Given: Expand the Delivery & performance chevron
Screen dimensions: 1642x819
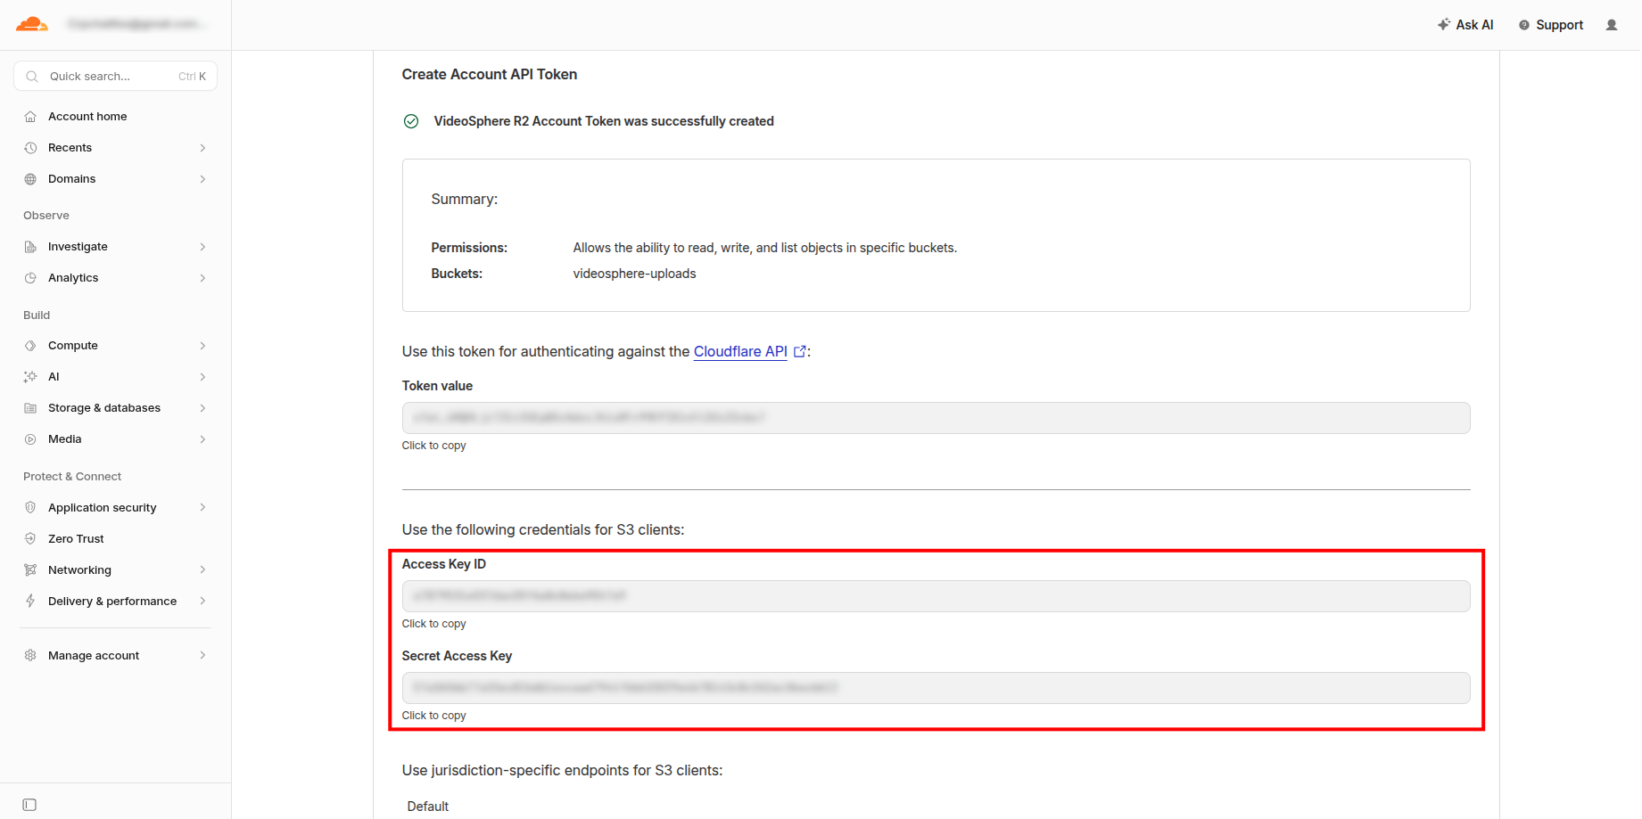Looking at the screenshot, I should pyautogui.click(x=202, y=601).
